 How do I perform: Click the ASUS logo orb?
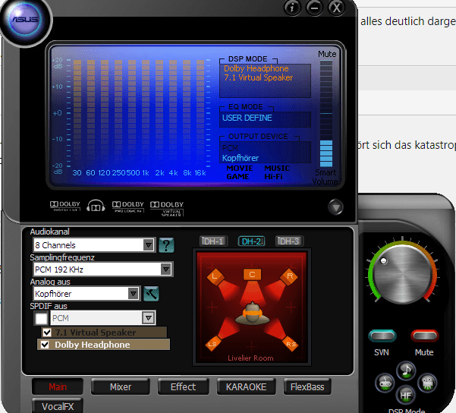(25, 20)
